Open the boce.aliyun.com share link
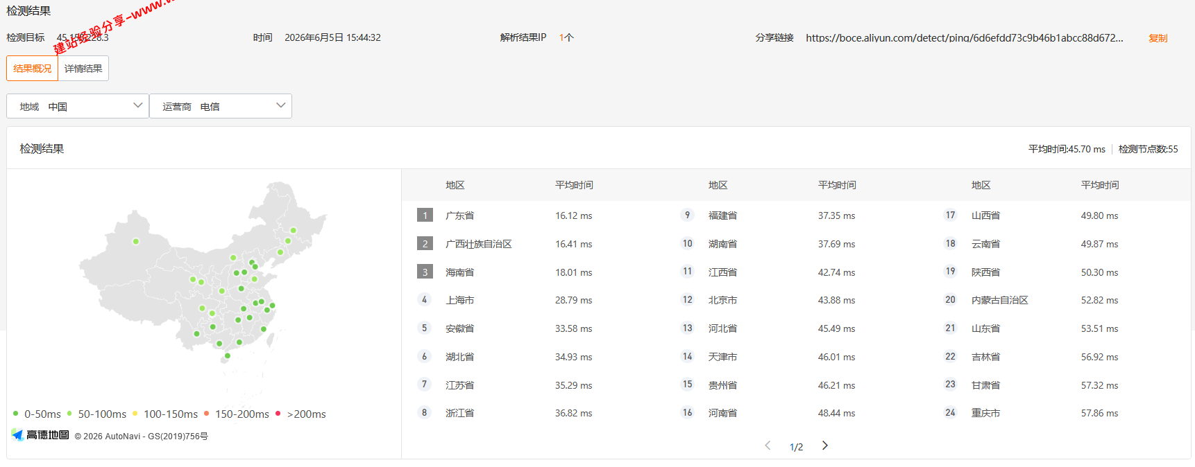The image size is (1195, 467). click(964, 38)
